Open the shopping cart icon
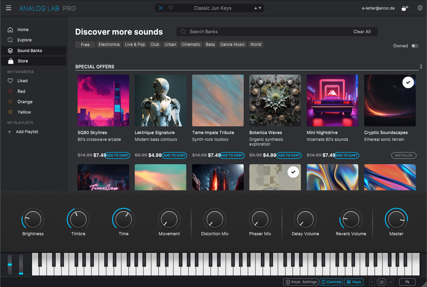Screen dimensions: 427x287 click(x=405, y=8)
